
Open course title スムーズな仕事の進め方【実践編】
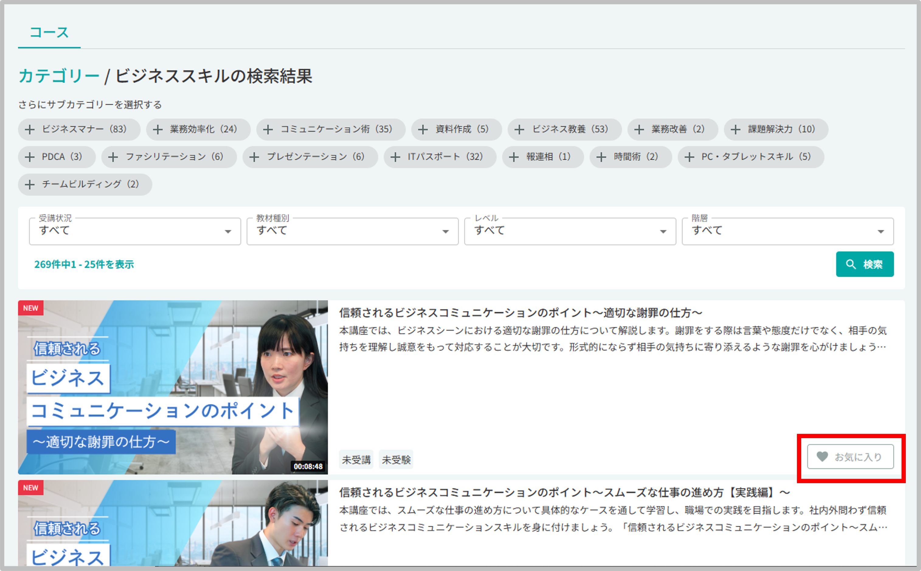point(565,493)
